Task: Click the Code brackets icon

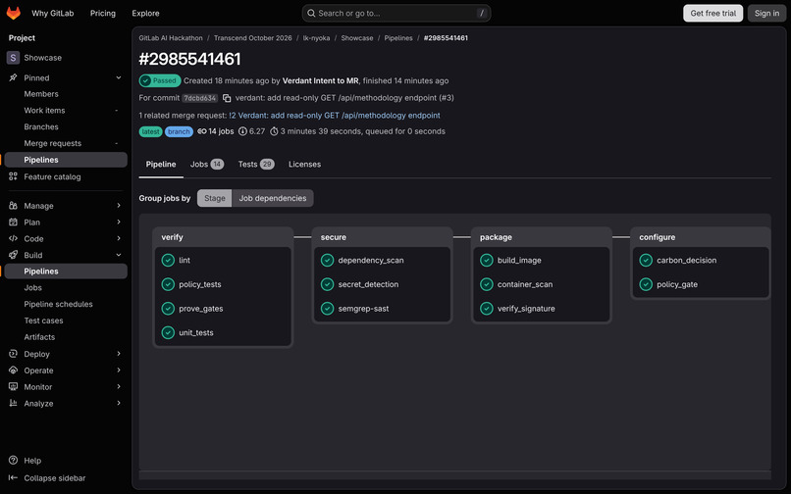Action: (x=13, y=238)
